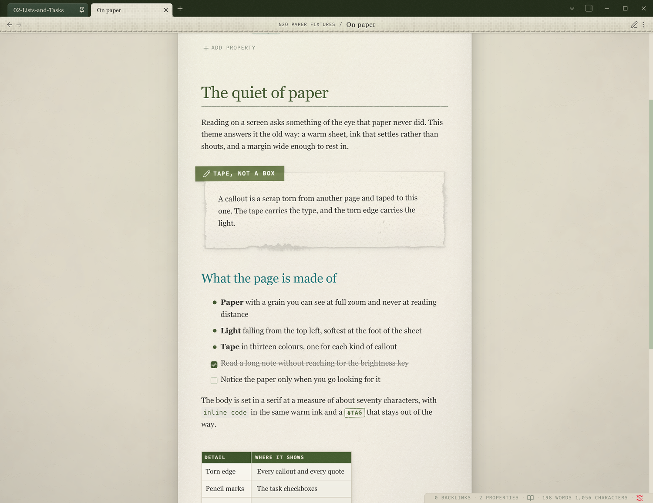Select the Torn edge table cell

pyautogui.click(x=226, y=472)
